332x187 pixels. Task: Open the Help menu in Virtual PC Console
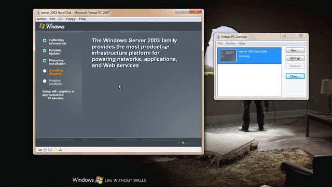242,44
